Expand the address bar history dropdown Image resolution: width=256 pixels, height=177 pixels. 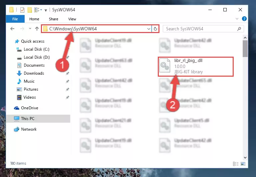click(x=149, y=29)
